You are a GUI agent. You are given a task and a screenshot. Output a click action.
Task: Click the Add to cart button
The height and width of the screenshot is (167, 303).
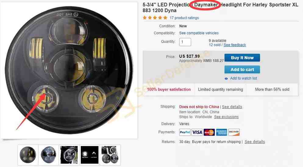(242, 70)
